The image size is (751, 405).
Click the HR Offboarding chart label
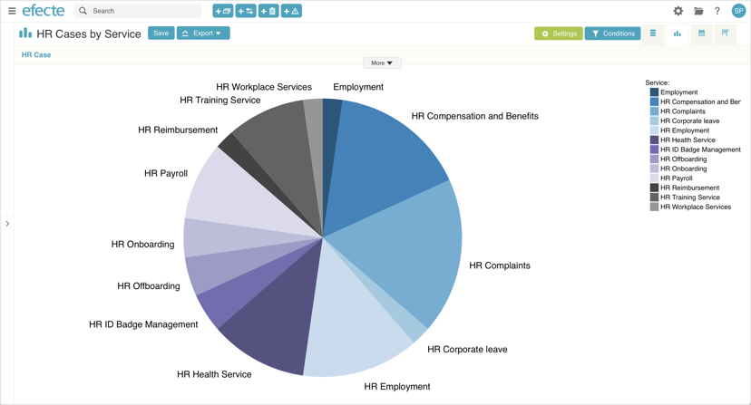(149, 286)
